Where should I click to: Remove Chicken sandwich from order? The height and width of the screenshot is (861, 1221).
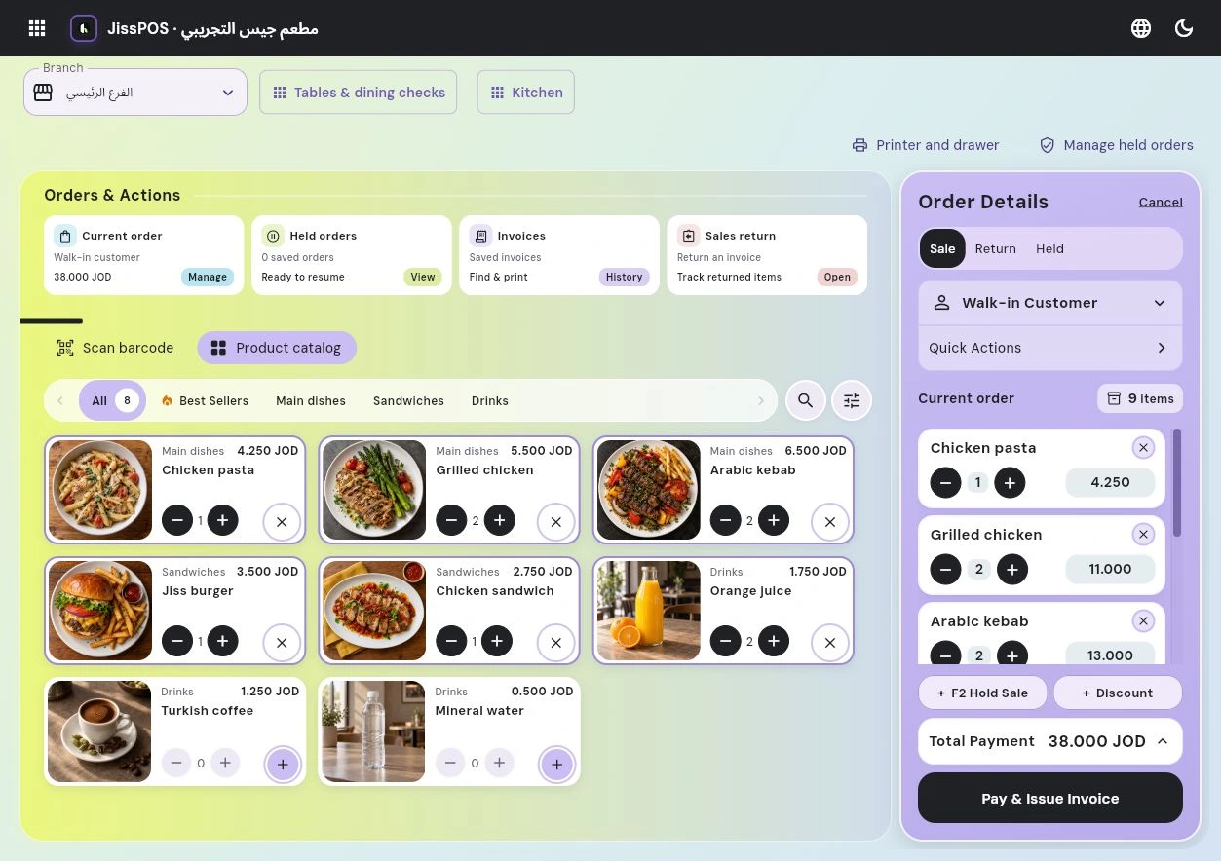[x=555, y=643]
